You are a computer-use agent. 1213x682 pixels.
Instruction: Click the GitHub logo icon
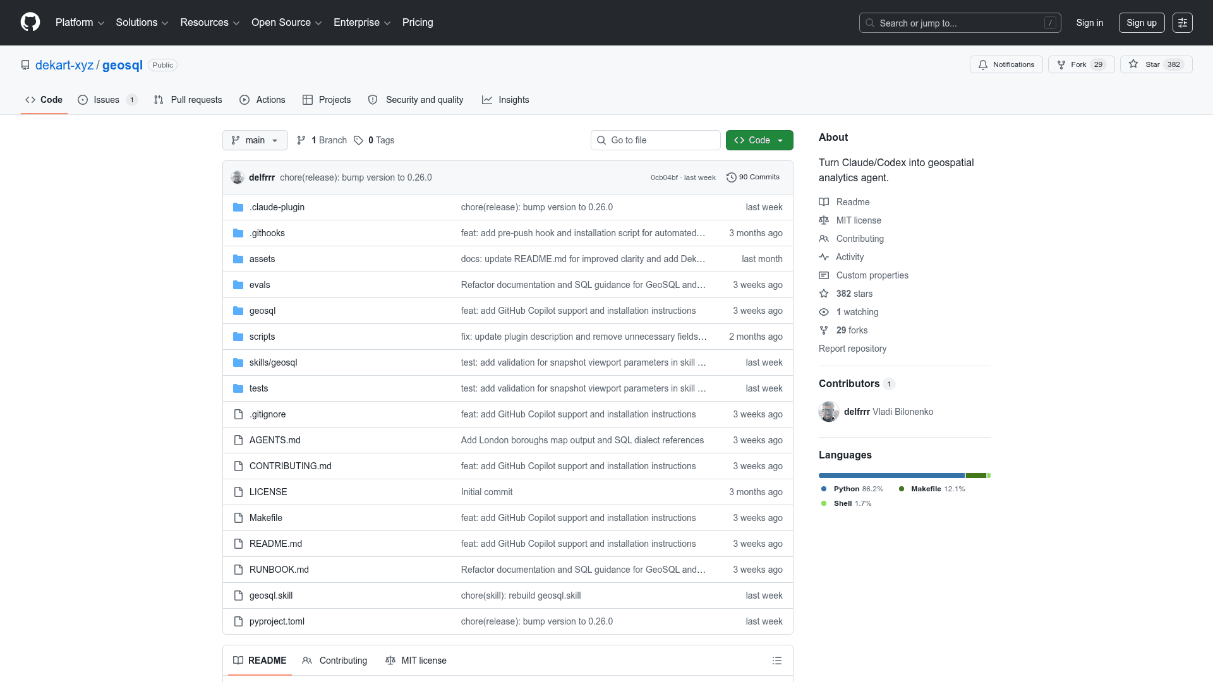(30, 22)
